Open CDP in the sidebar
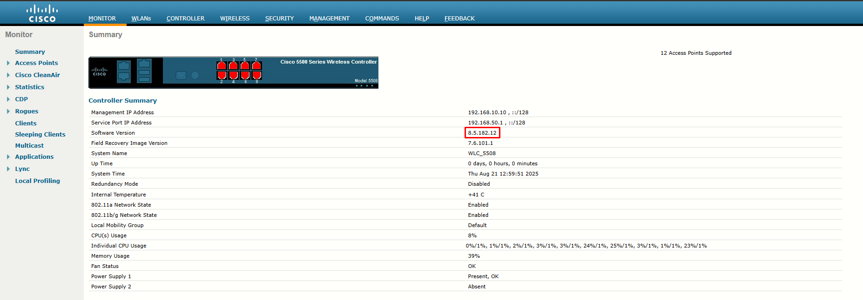863x300 pixels. [x=21, y=99]
